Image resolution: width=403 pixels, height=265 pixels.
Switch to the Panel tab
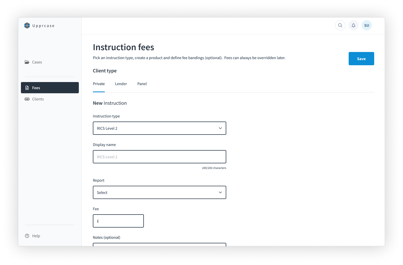(x=142, y=84)
